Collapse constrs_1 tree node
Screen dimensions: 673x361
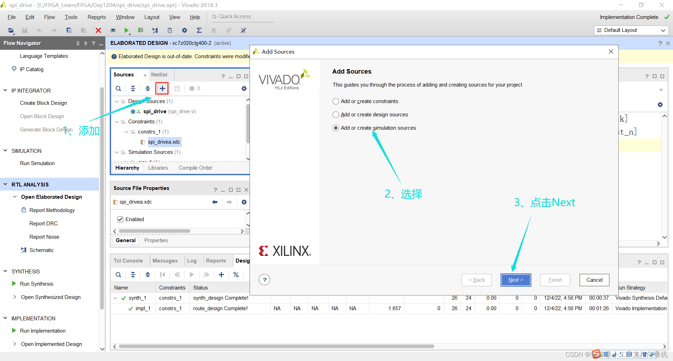click(127, 132)
